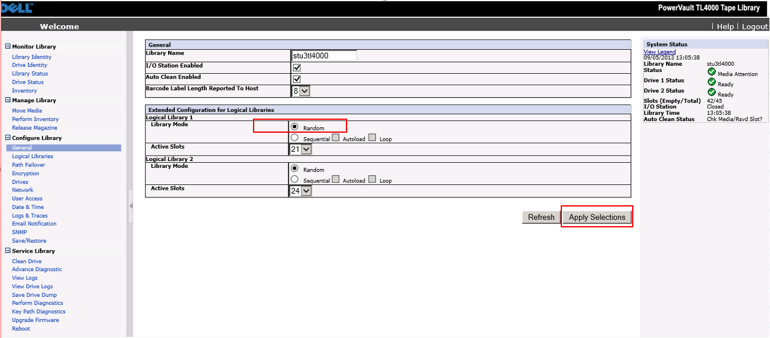
Task: Click the '42/45' slots value
Action: click(x=714, y=101)
